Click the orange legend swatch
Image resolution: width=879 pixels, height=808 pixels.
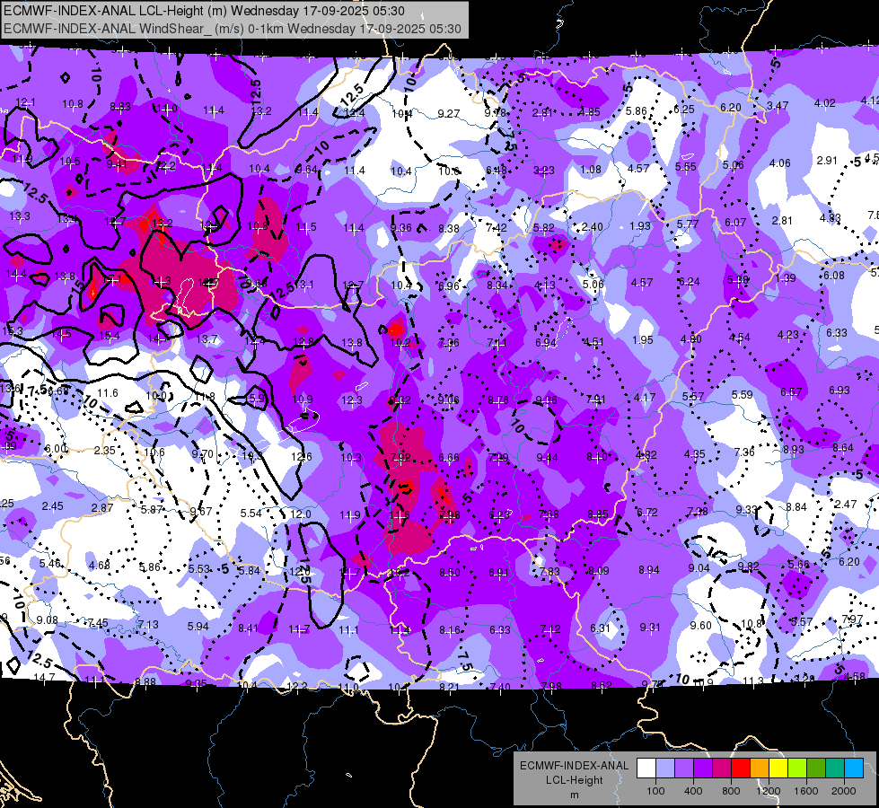(x=760, y=768)
